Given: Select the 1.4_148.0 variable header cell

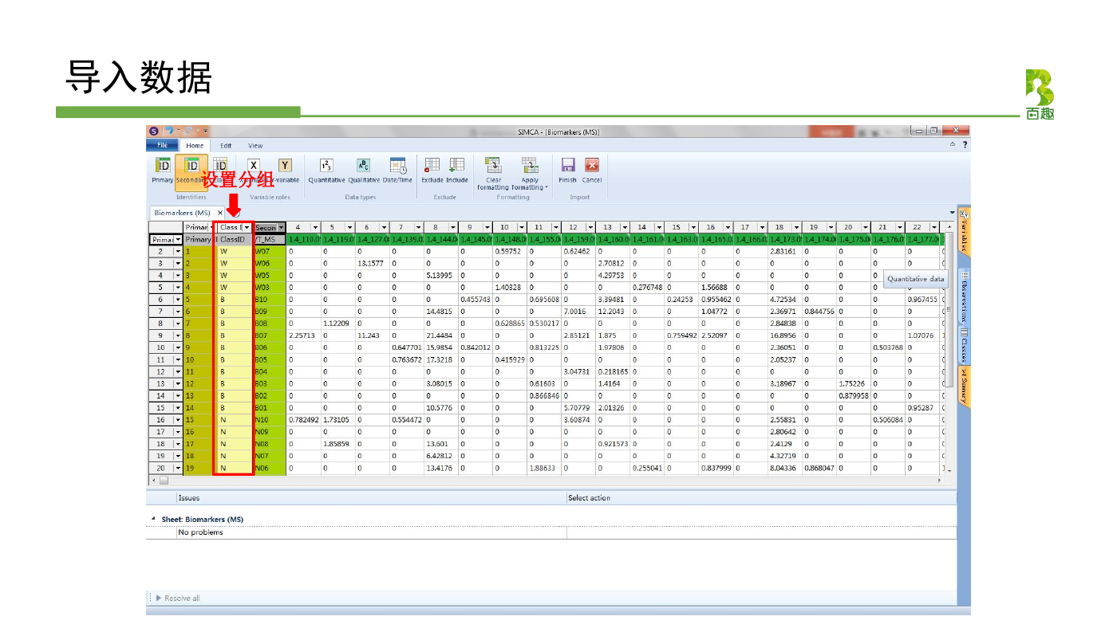Looking at the screenshot, I should (x=509, y=239).
